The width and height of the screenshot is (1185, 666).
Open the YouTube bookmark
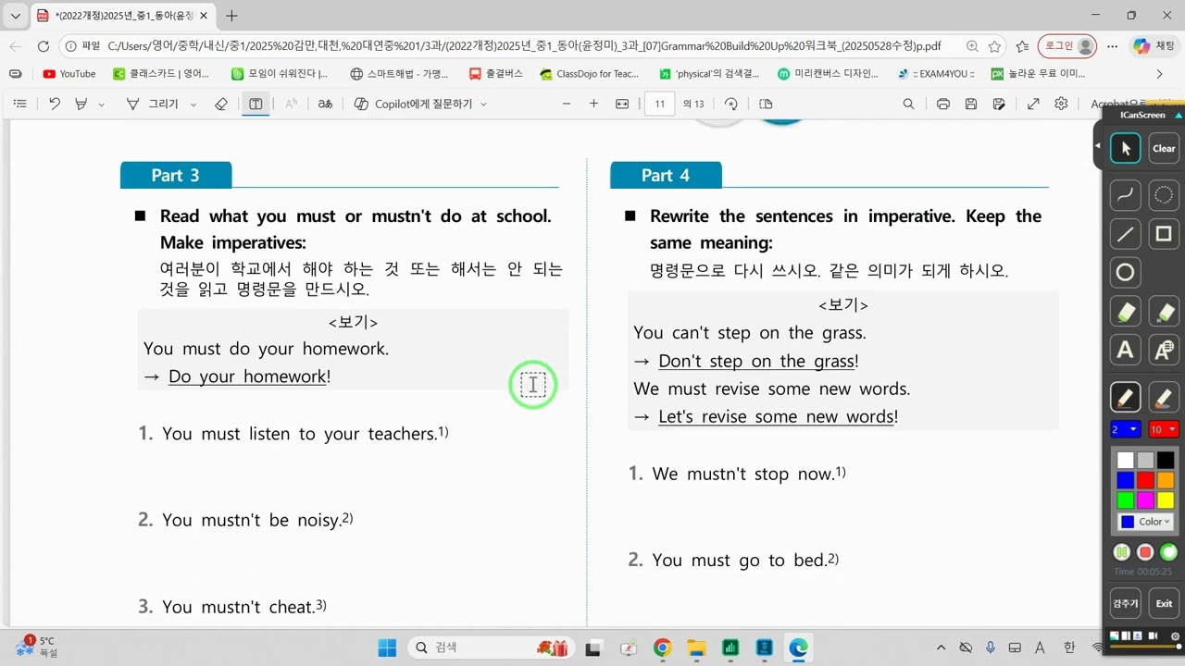click(x=69, y=73)
